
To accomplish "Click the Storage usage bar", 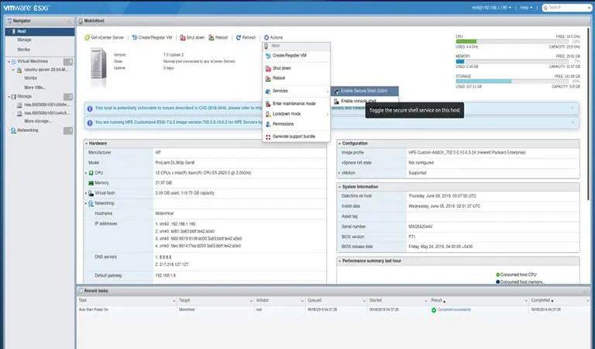I will coord(512,81).
